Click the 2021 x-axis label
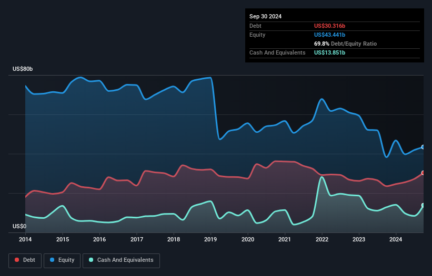 285,239
